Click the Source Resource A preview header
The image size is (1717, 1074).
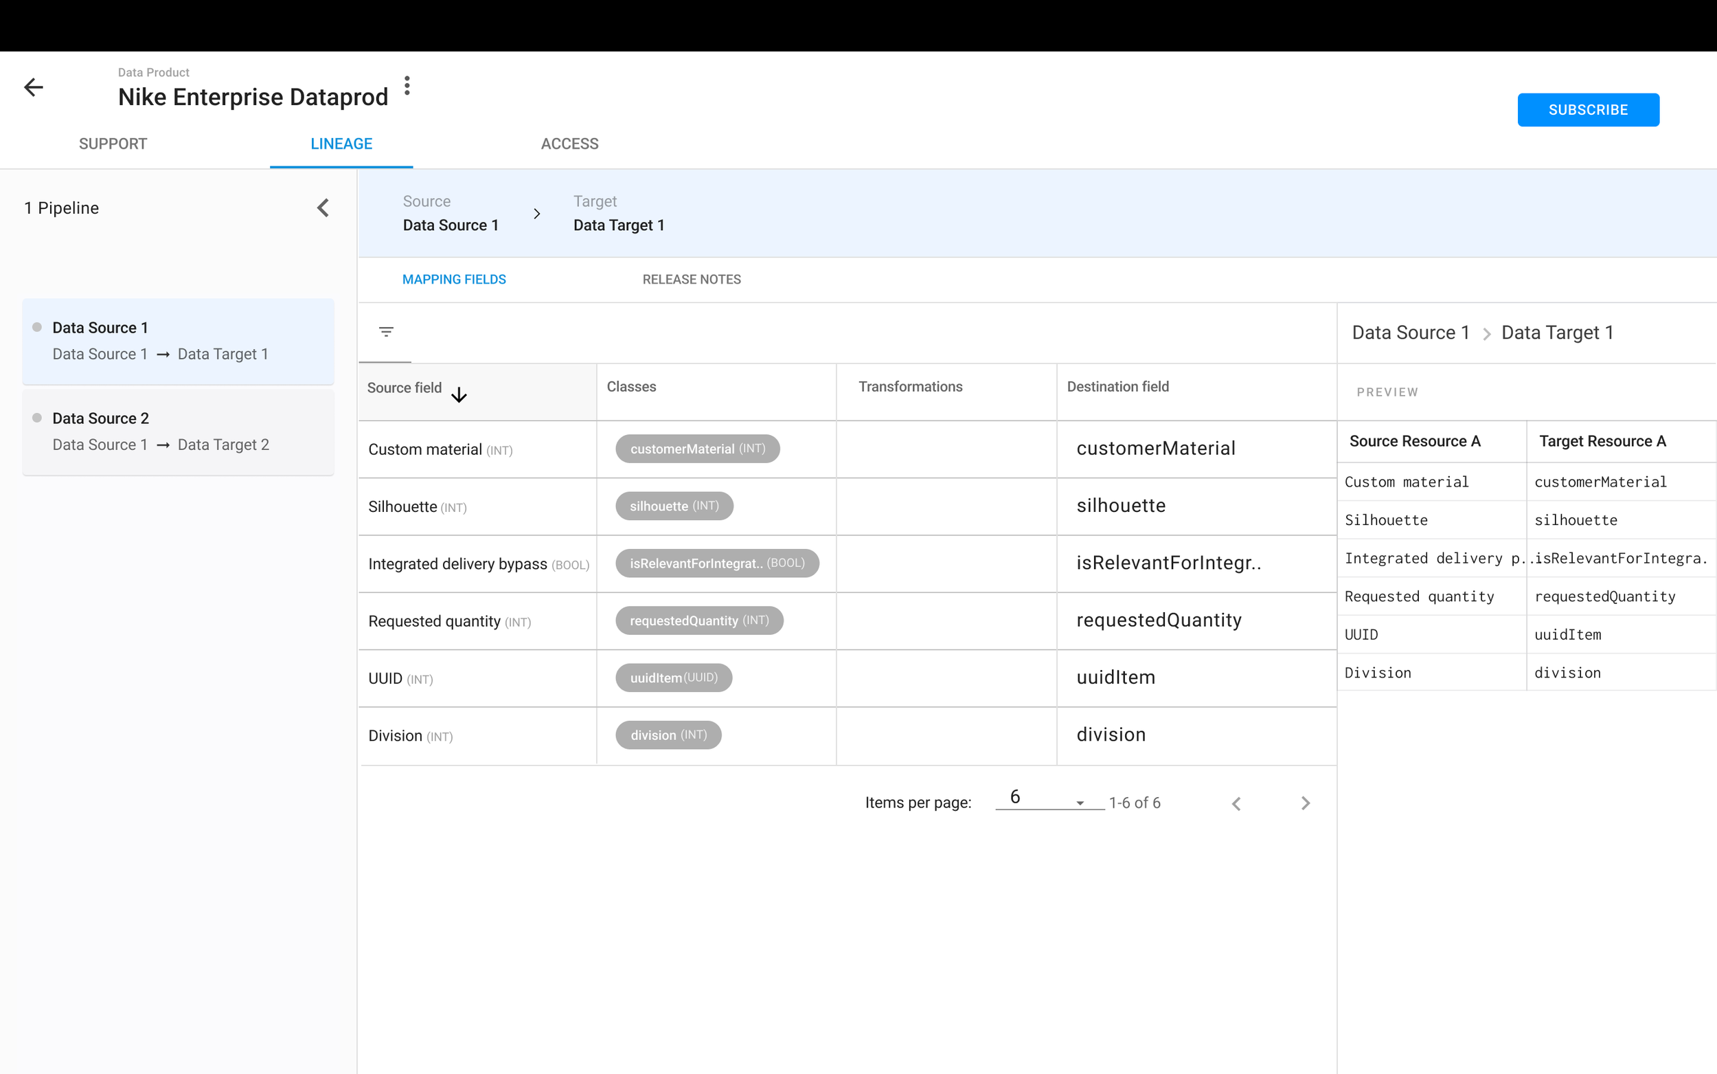click(x=1415, y=441)
